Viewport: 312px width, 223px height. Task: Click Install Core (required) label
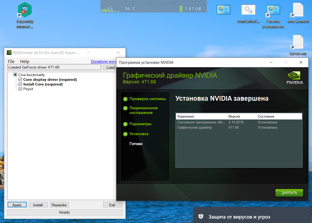(x=43, y=84)
